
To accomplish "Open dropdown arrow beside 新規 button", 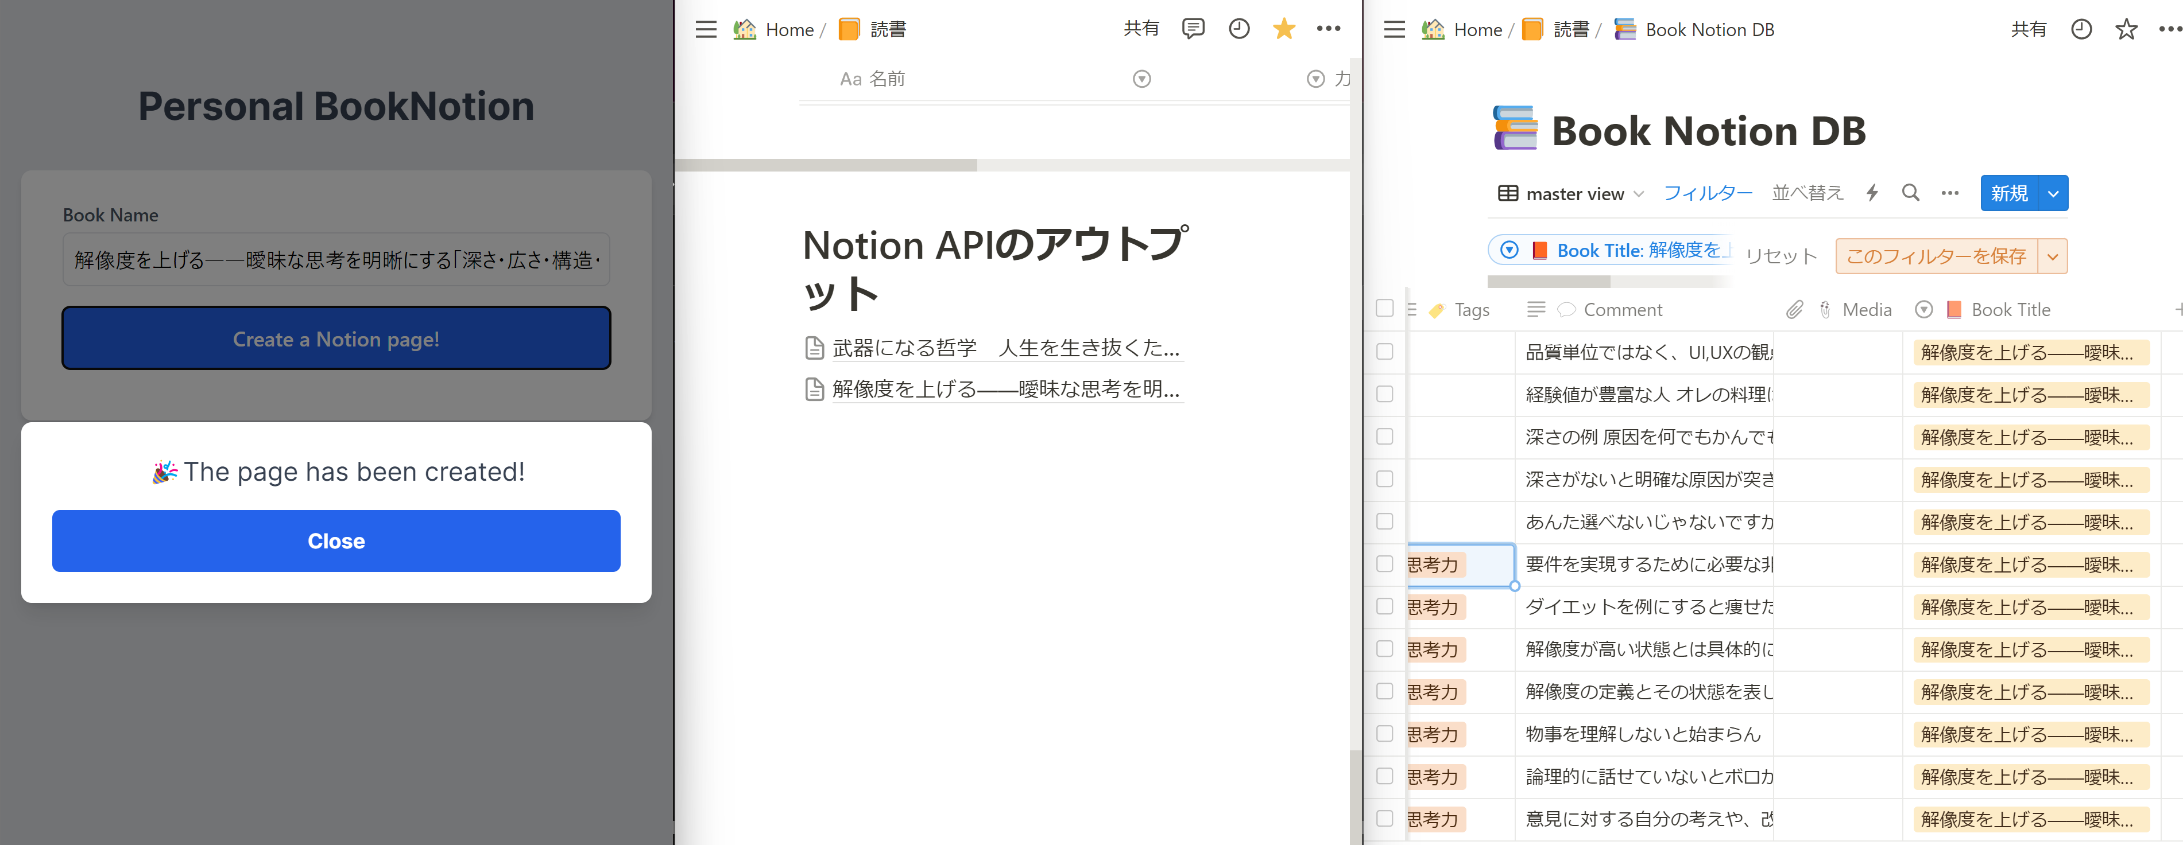I will pyautogui.click(x=2053, y=194).
